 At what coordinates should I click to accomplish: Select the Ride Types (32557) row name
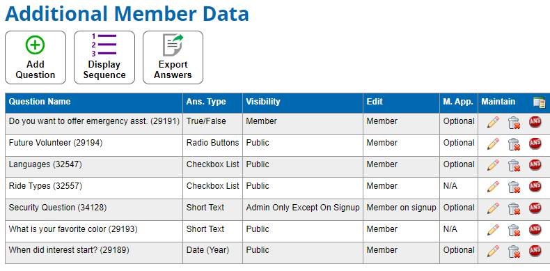coord(45,186)
